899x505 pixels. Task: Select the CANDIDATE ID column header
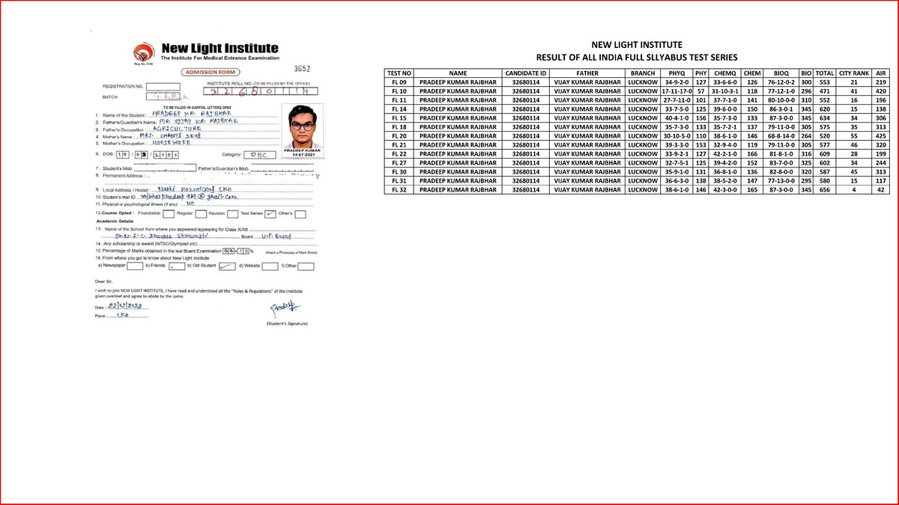point(526,73)
